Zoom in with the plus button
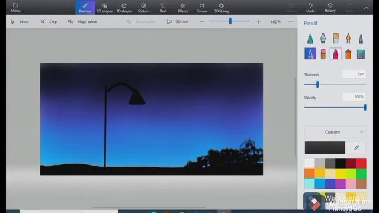 258,22
